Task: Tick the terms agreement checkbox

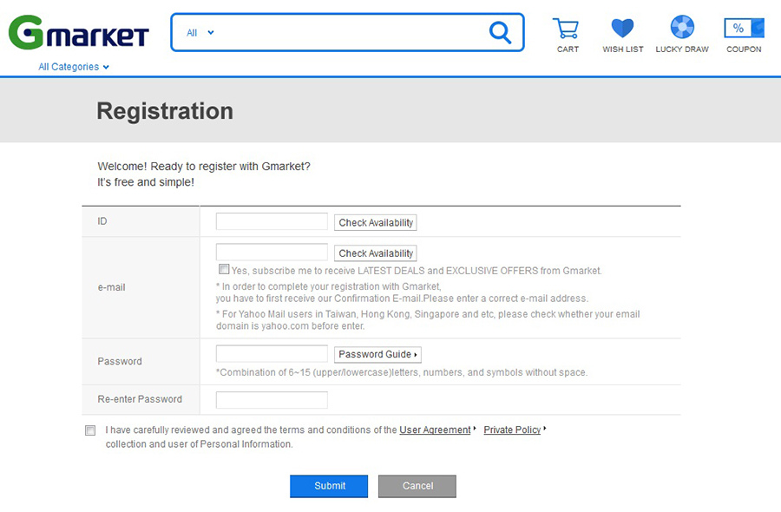Action: [x=90, y=430]
